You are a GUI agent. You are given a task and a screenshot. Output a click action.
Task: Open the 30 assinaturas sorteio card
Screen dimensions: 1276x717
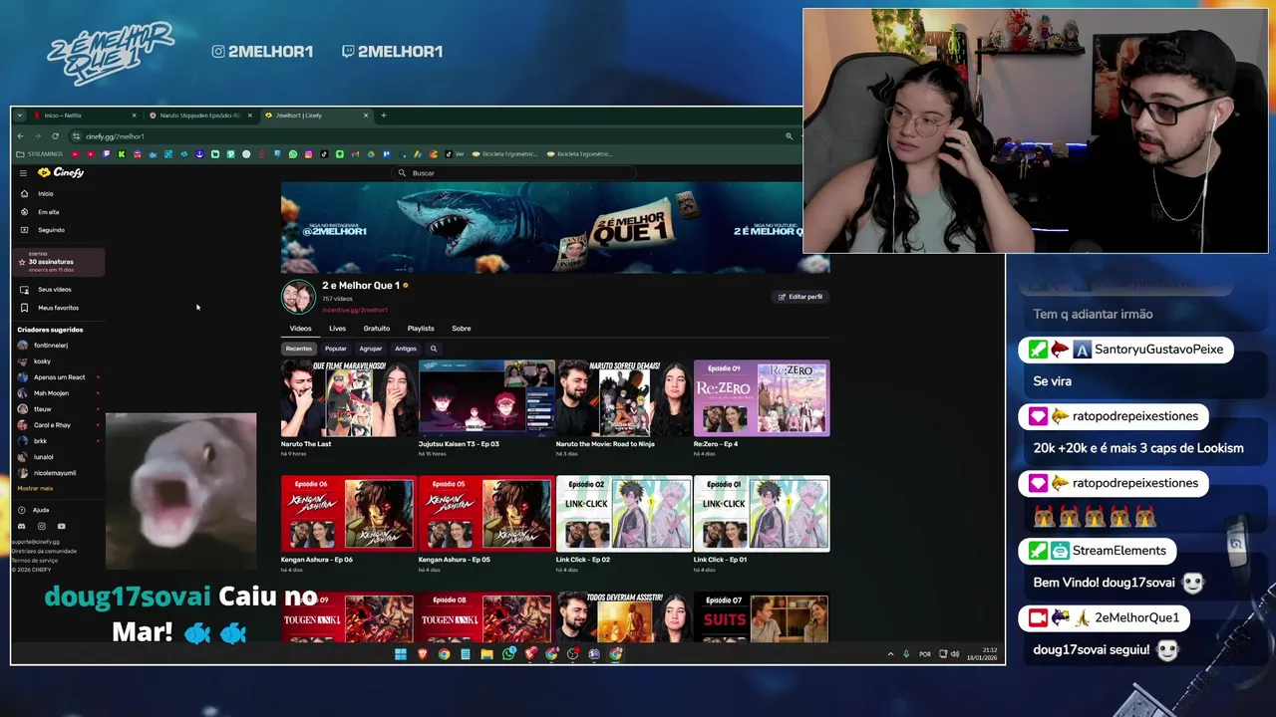(59, 262)
